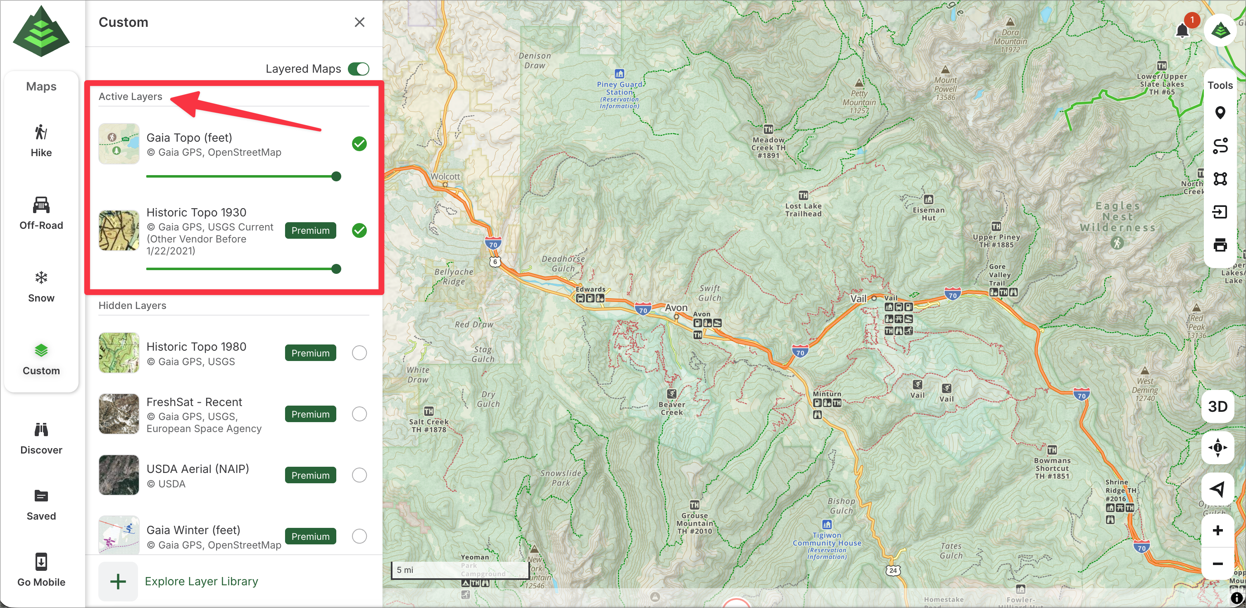Open the print map tool
1246x608 pixels.
[1220, 245]
